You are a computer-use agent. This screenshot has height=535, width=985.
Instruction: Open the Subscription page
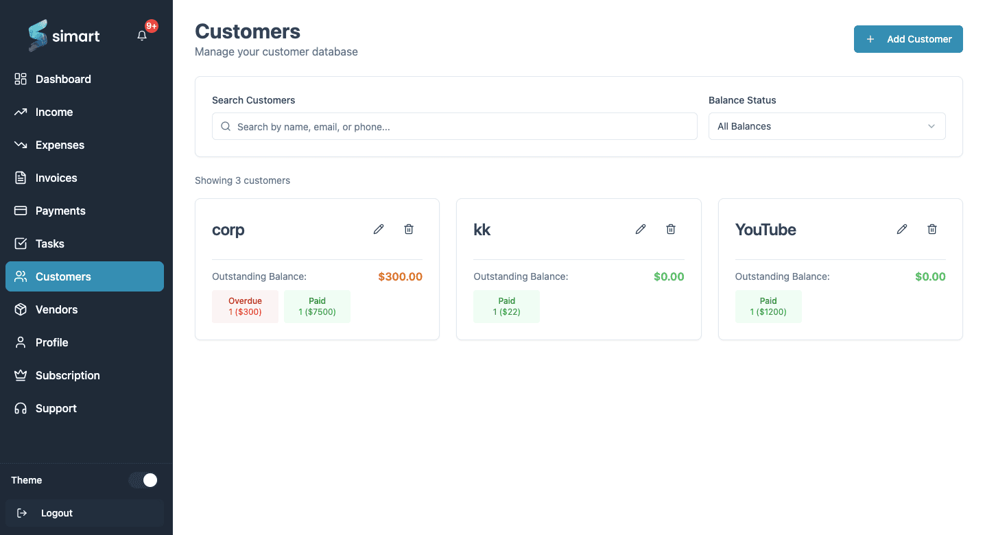pyautogui.click(x=68, y=375)
